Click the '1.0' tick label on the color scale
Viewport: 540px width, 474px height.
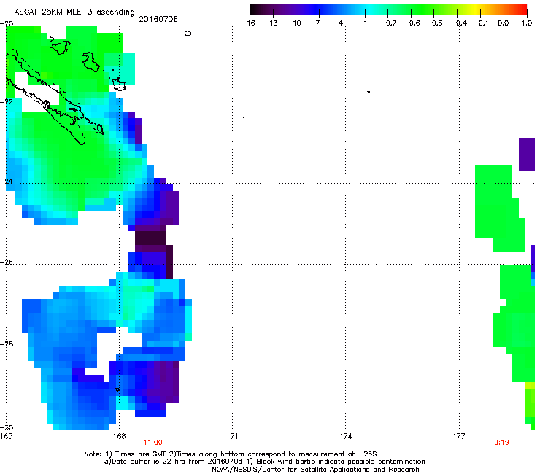pos(527,23)
